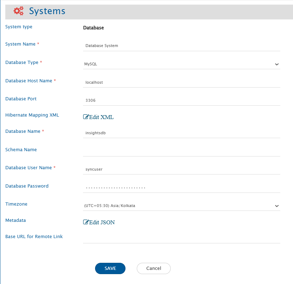The width and height of the screenshot is (293, 284).
Task: Focus the System Name input field
Action: [181, 46]
